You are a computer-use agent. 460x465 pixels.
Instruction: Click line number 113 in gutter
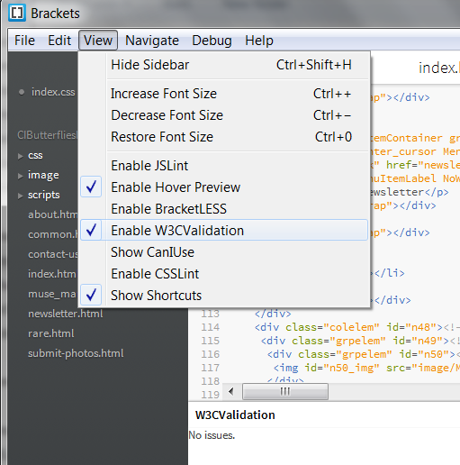click(x=210, y=314)
